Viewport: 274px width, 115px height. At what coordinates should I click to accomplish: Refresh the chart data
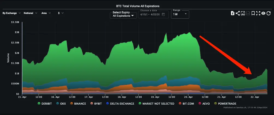(x=269, y=13)
